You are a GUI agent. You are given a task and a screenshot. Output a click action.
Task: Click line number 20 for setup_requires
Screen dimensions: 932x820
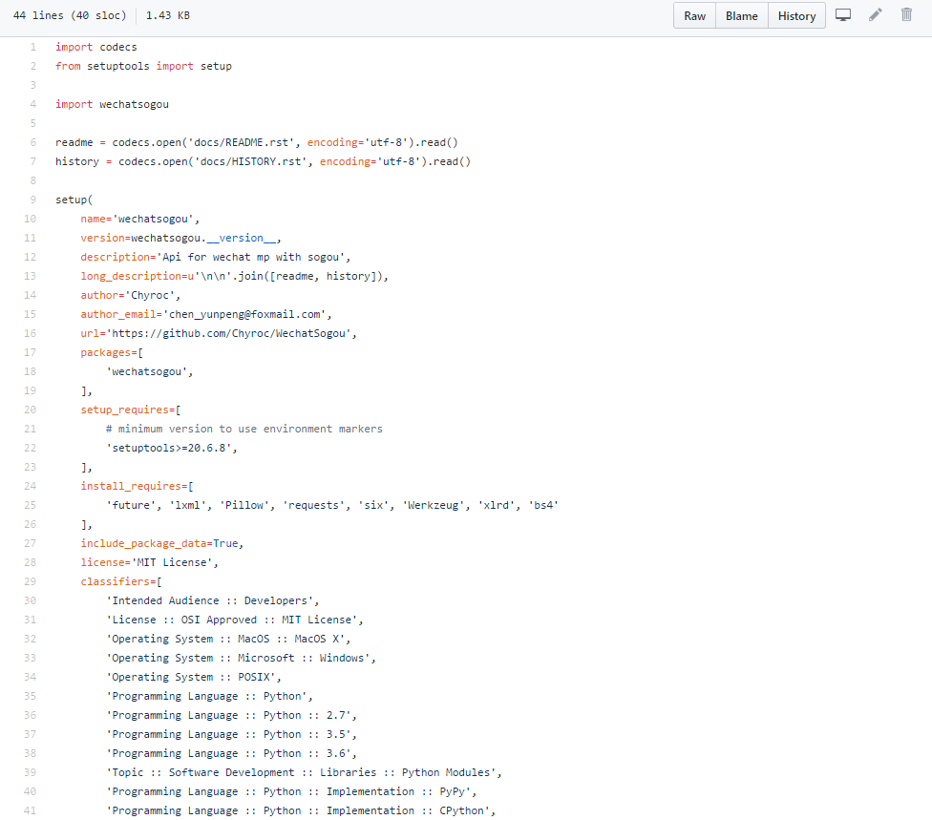pyautogui.click(x=31, y=410)
